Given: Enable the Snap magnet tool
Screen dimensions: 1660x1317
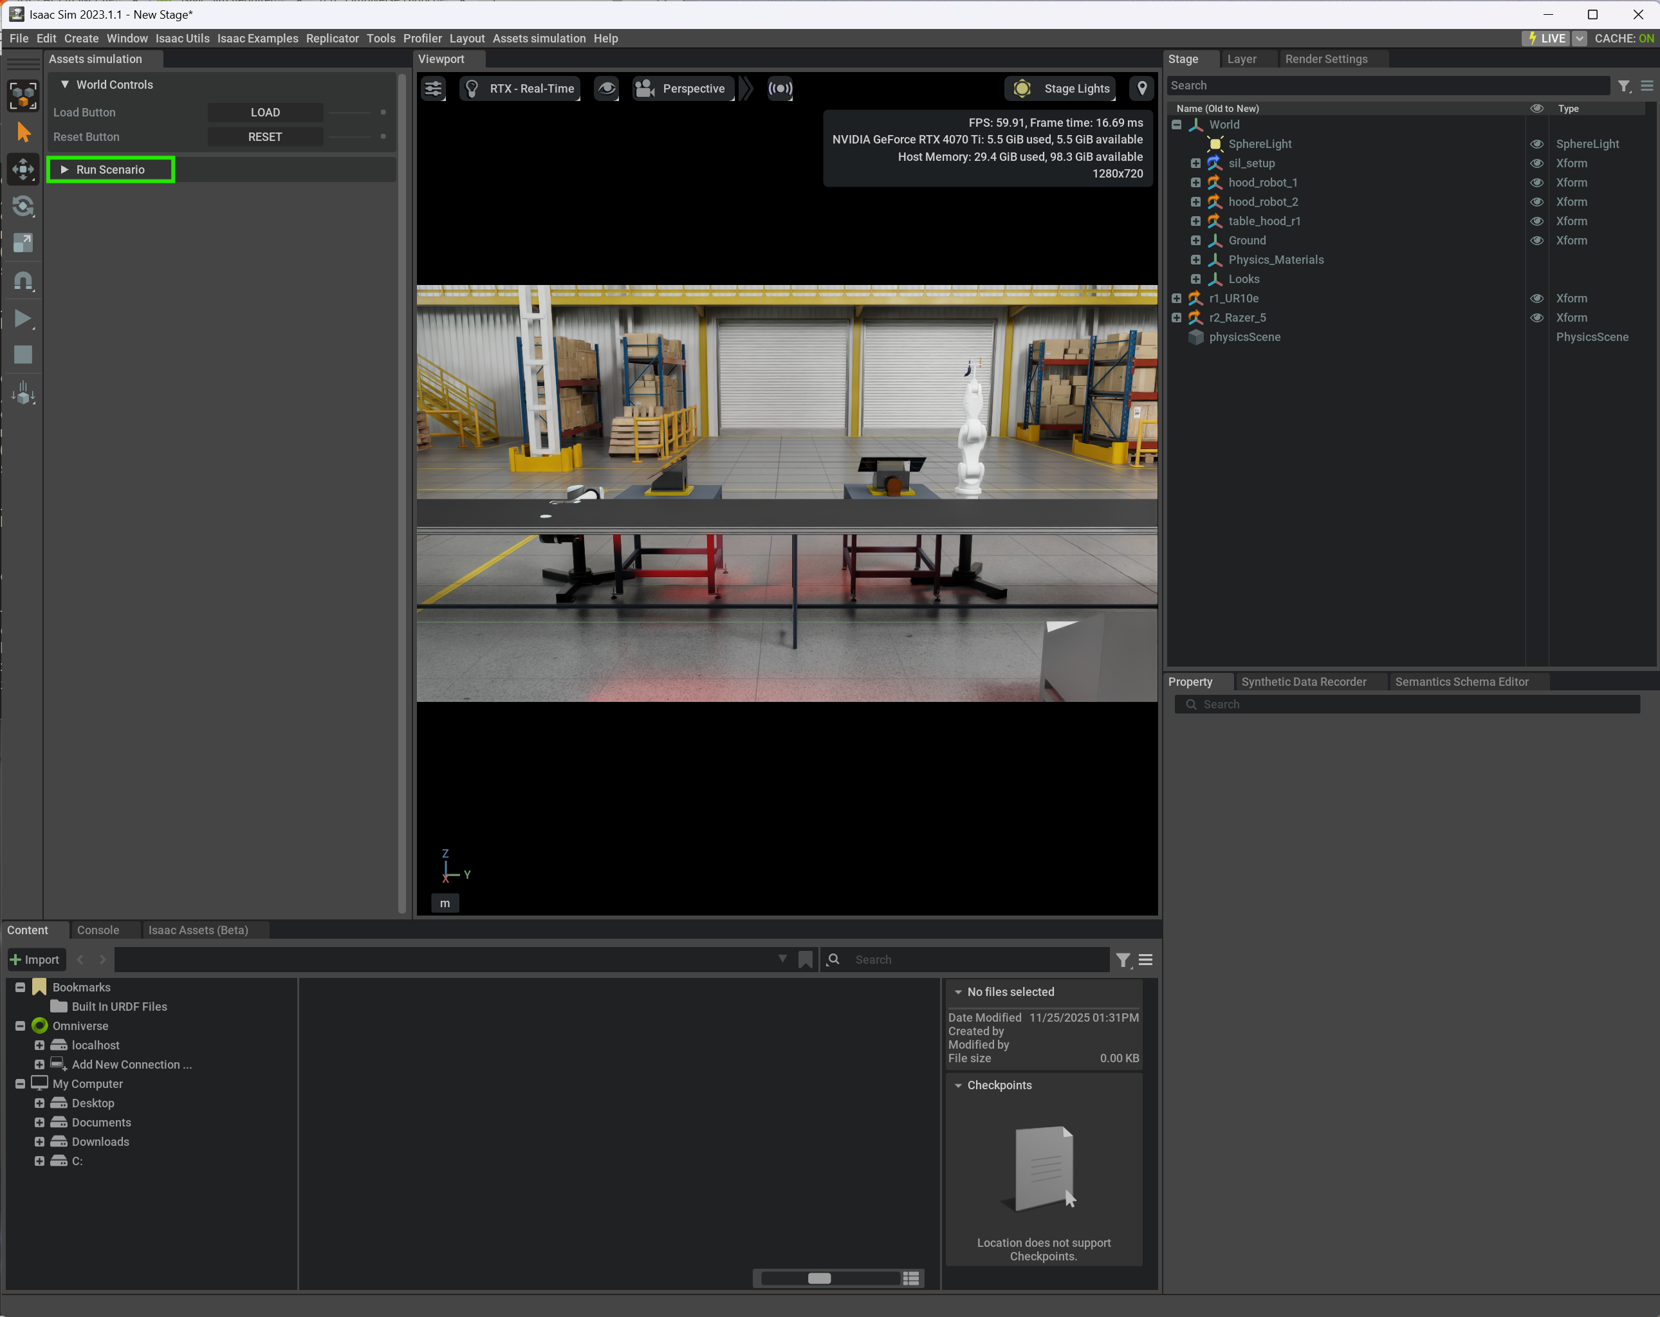Looking at the screenshot, I should pos(23,281).
